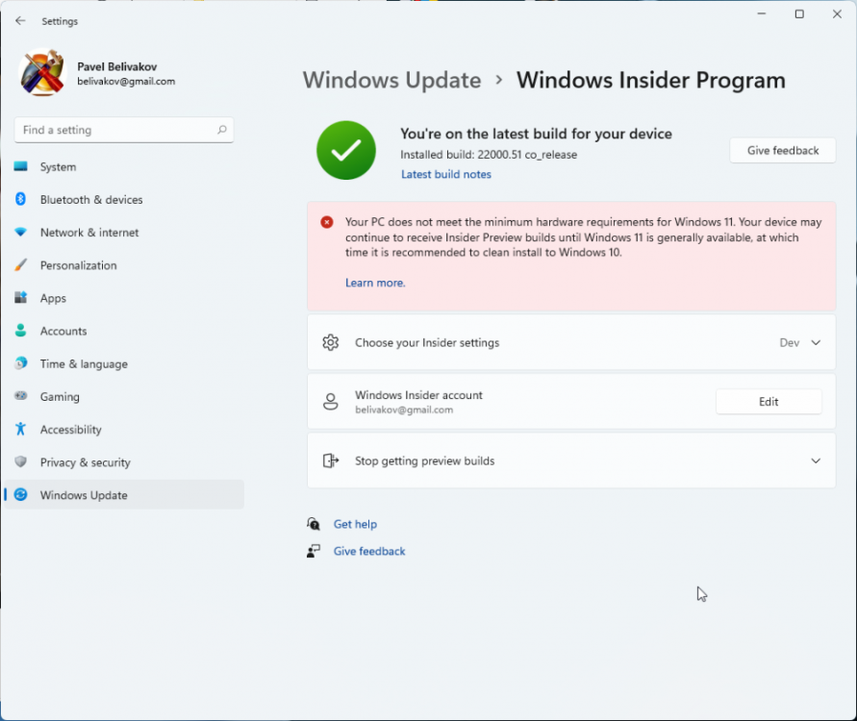
Task: Click the search magnifier icon
Action: [222, 130]
